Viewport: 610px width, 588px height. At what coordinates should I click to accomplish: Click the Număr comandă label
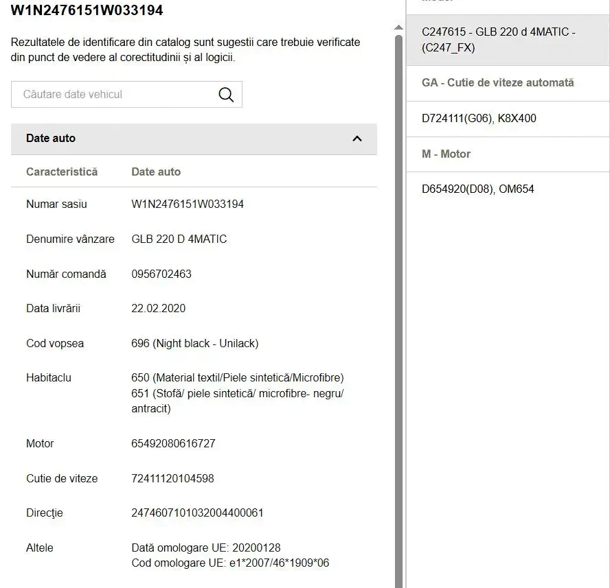coord(66,274)
